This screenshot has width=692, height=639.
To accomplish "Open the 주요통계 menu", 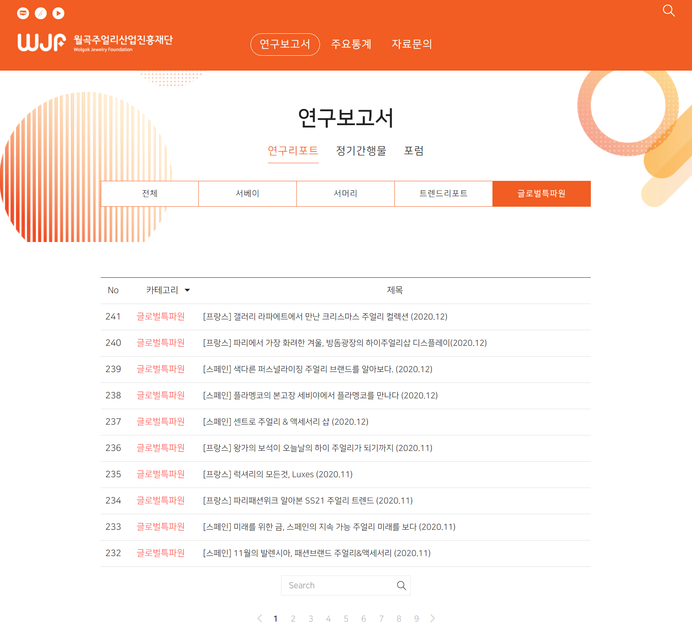I will point(351,44).
